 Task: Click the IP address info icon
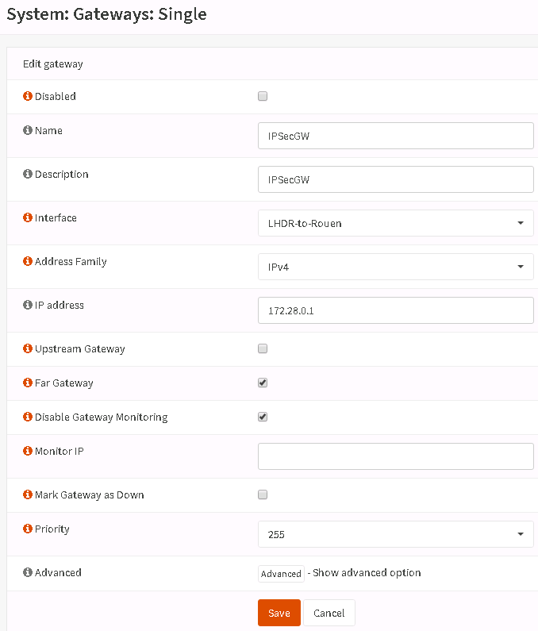pyautogui.click(x=27, y=305)
